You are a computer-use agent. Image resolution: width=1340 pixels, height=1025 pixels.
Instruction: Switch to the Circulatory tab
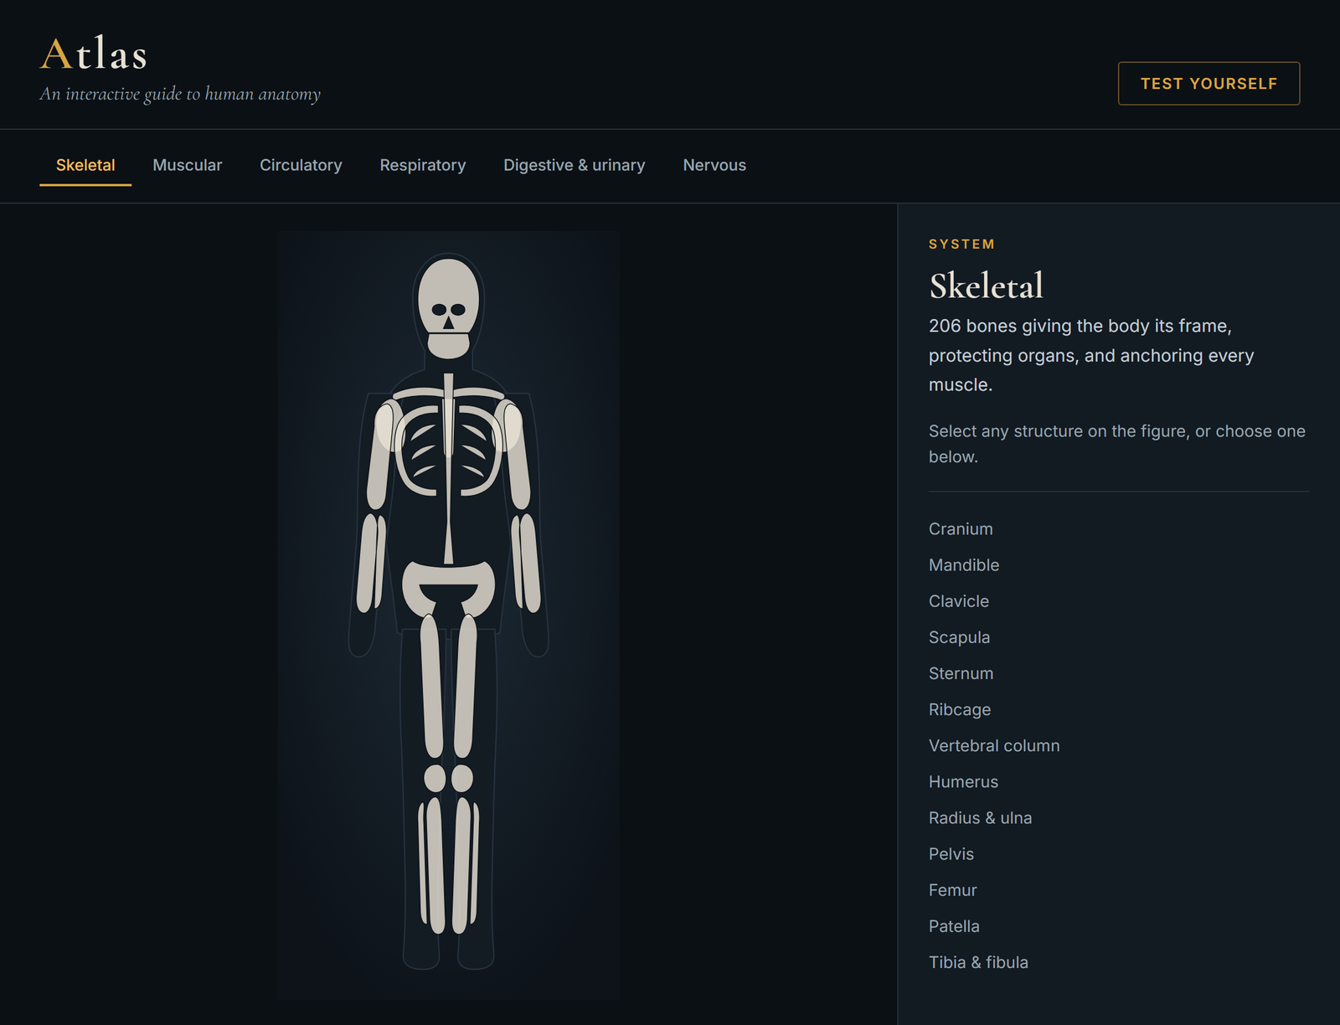(301, 165)
